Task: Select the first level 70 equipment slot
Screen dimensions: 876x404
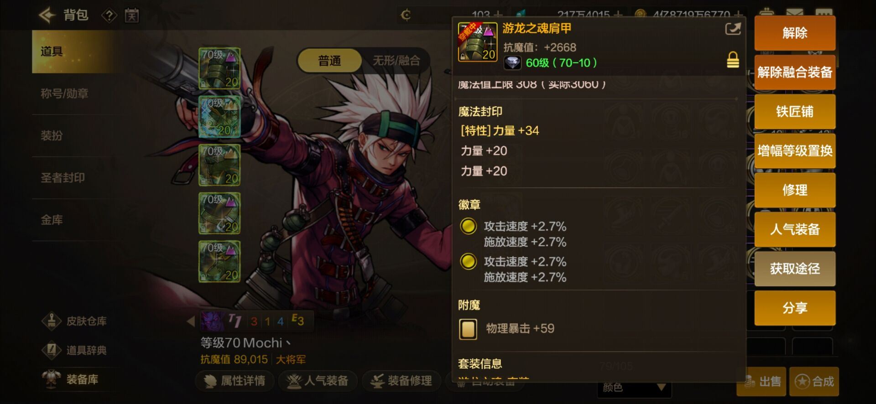Action: (x=219, y=68)
